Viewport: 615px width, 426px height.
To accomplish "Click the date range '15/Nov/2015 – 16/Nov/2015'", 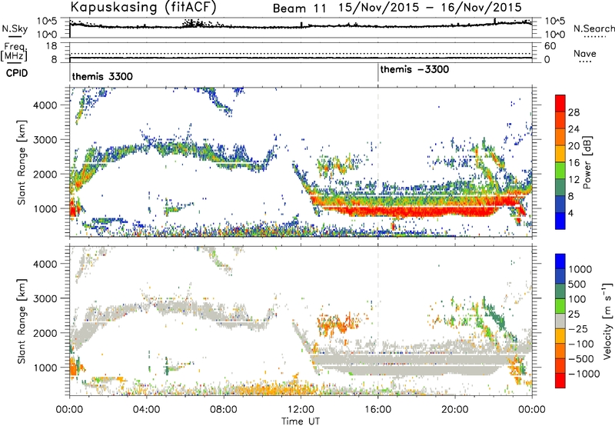I will tap(430, 8).
